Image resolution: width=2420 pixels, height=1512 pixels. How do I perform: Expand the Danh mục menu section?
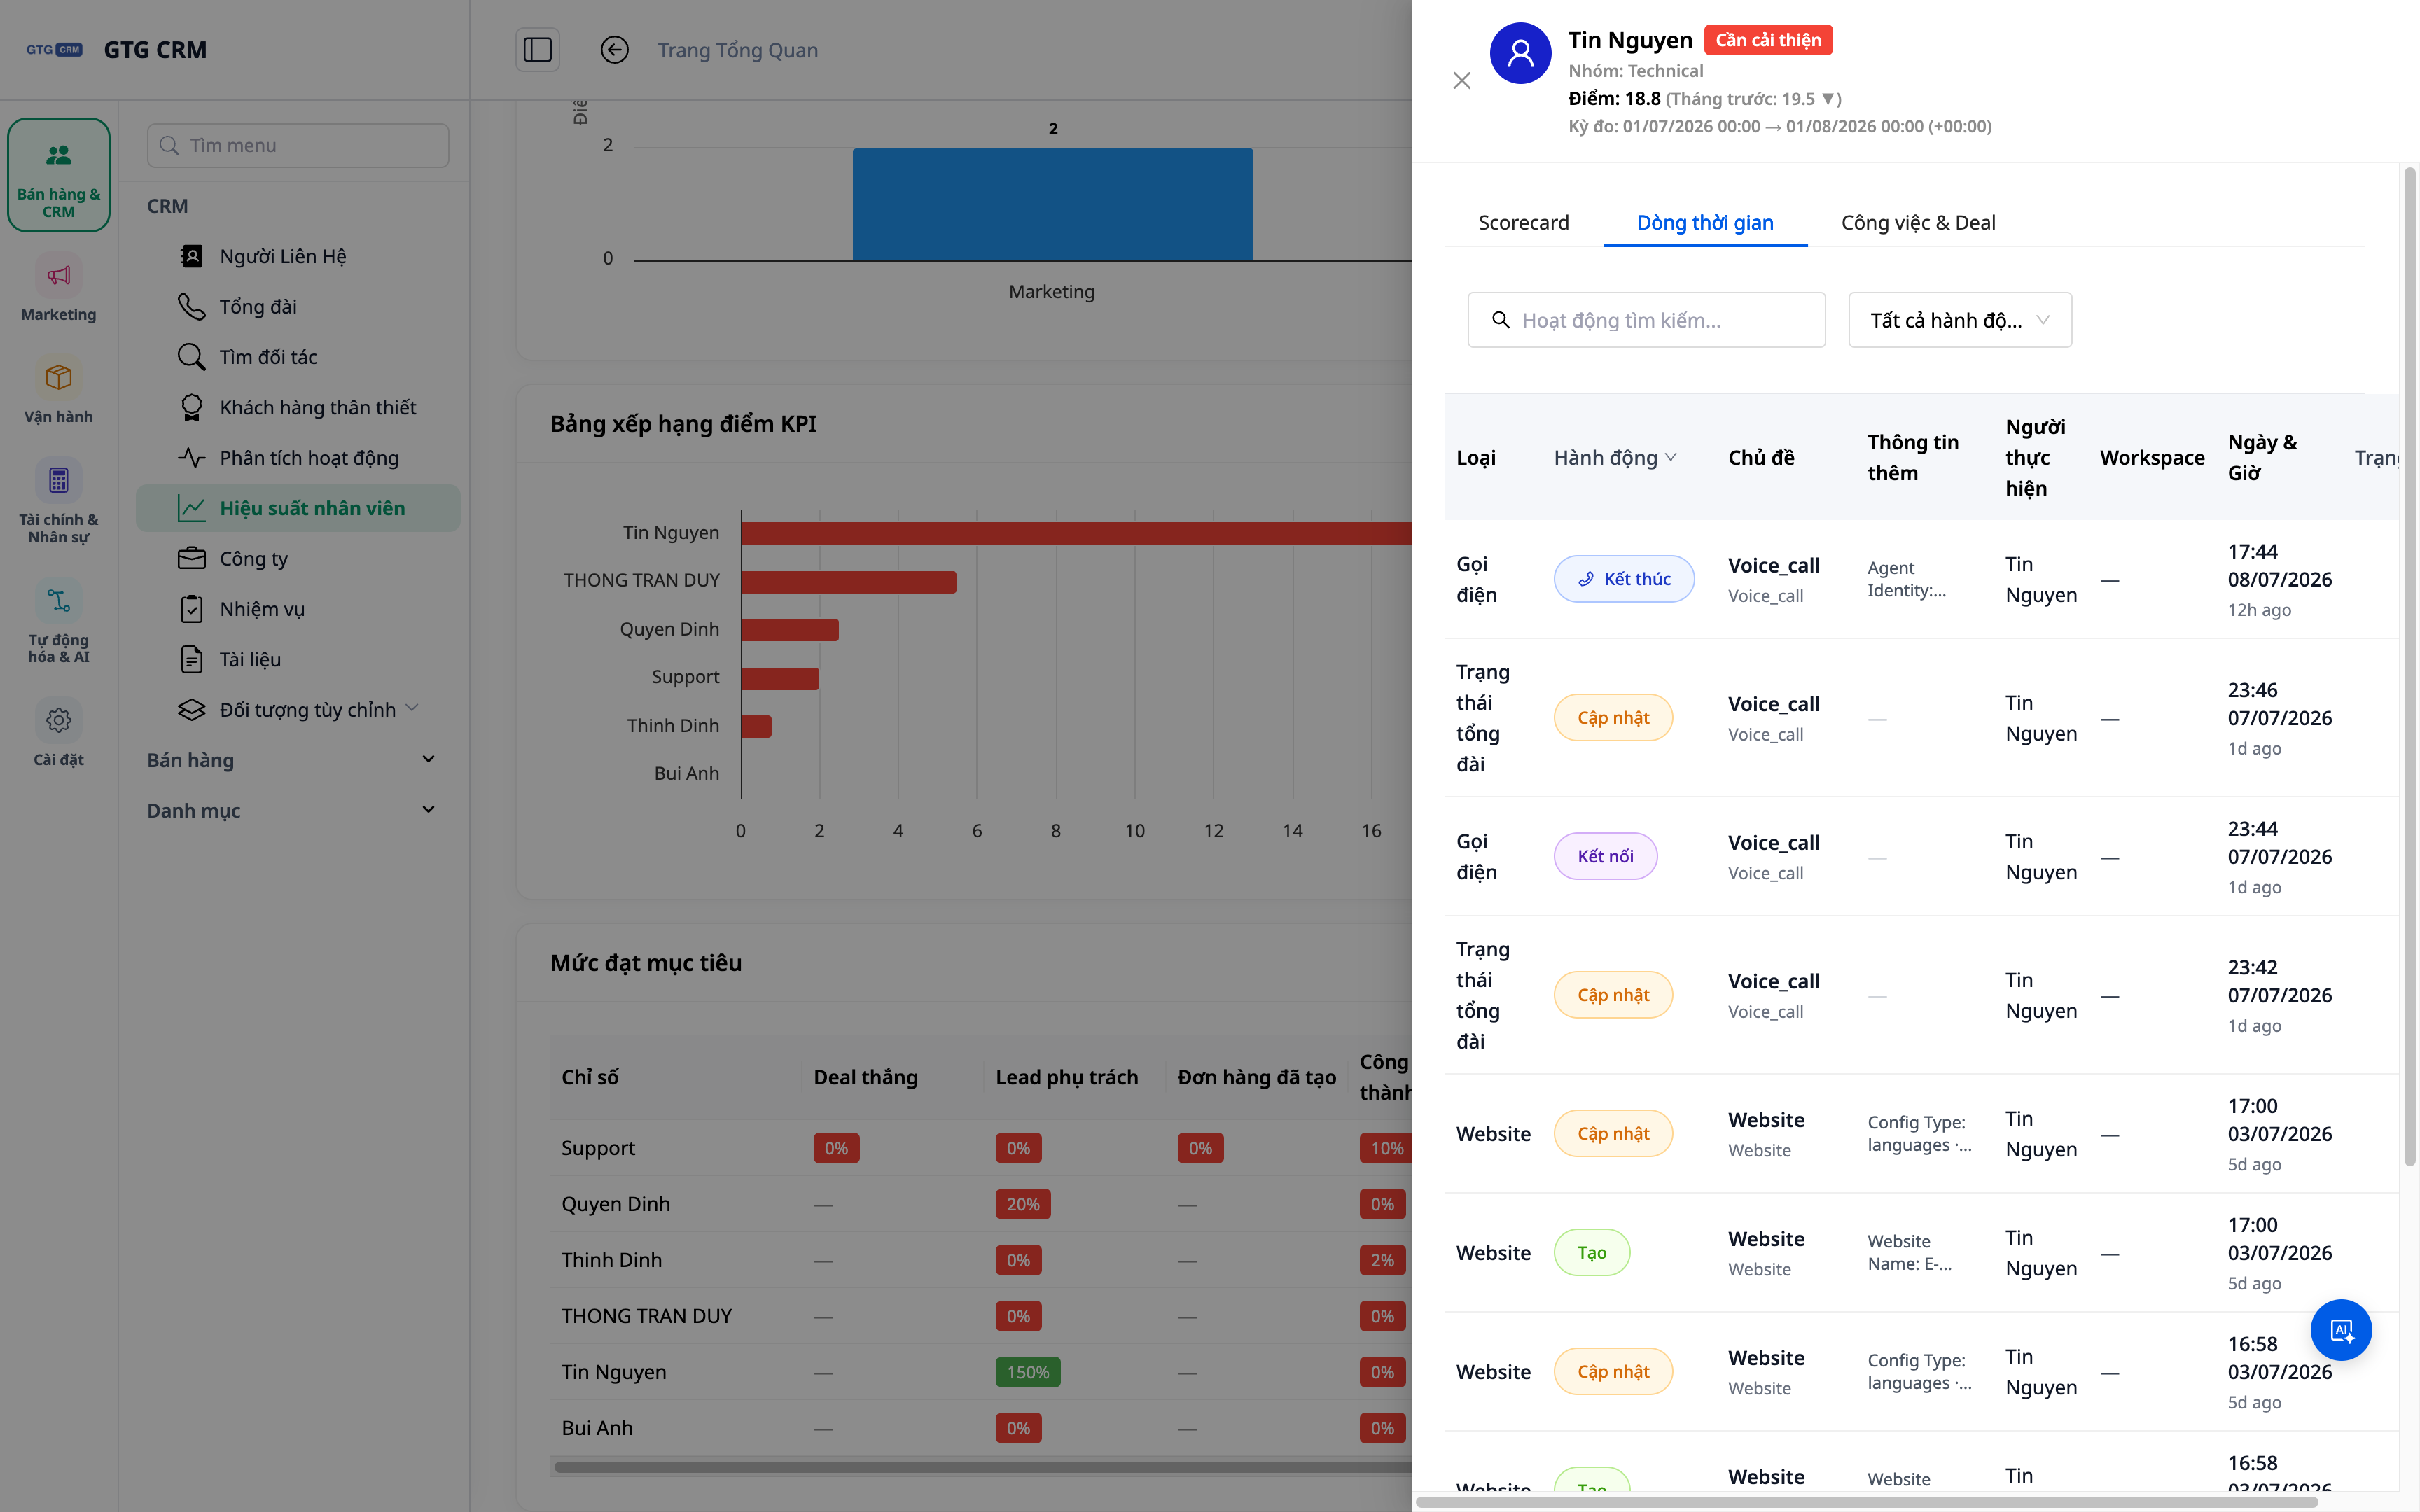[x=292, y=810]
